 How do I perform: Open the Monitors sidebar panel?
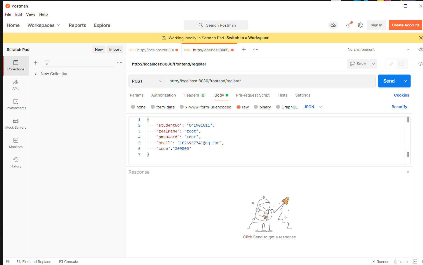16,143
